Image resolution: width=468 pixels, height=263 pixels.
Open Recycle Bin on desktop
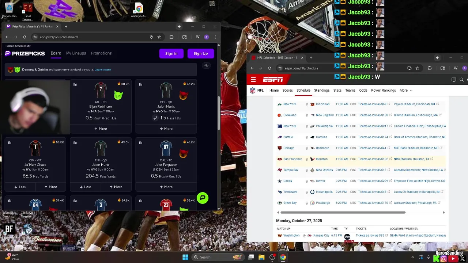tap(9, 10)
